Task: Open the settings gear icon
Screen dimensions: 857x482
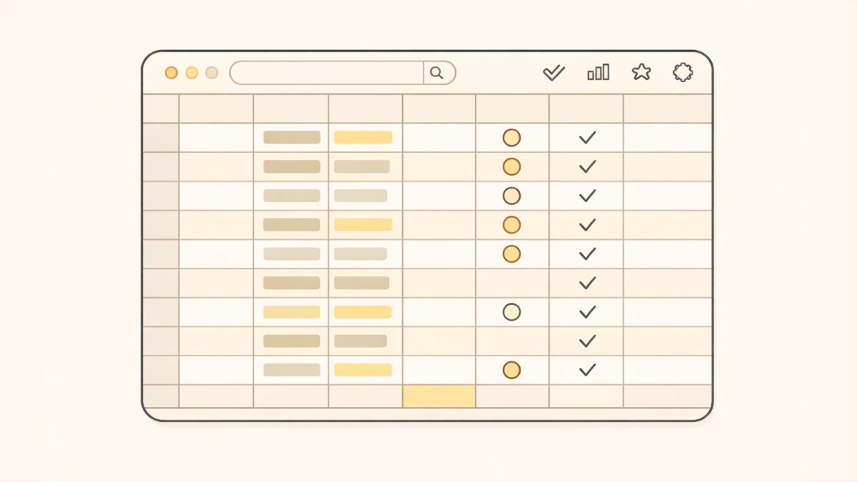Action: [683, 72]
